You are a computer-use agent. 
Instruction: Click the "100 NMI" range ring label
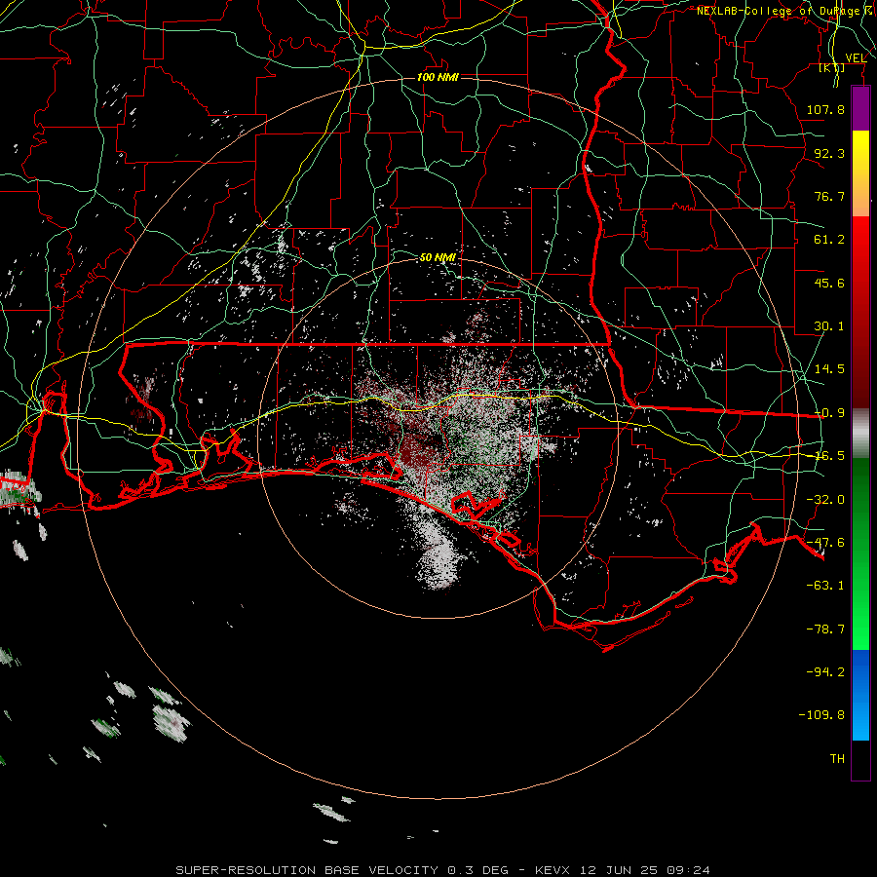click(x=438, y=77)
